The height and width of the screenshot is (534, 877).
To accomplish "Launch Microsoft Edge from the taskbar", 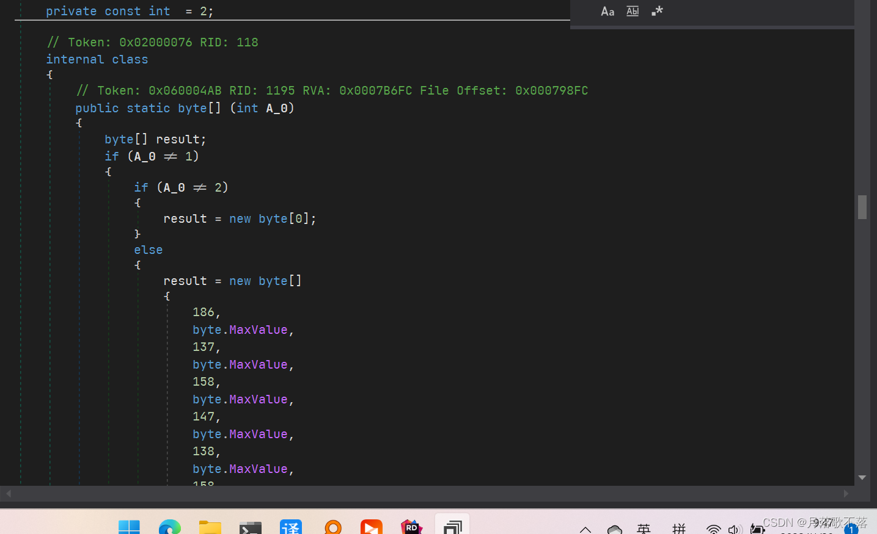I will tap(170, 528).
